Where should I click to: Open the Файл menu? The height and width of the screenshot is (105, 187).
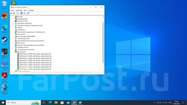click(x=13, y=10)
